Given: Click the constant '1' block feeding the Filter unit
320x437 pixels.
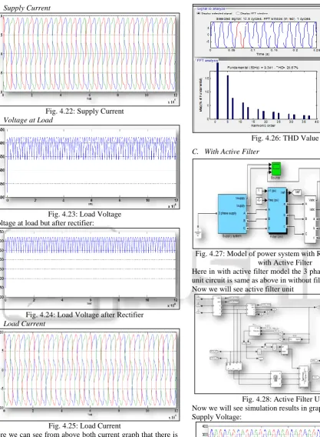Looking at the screenshot, I should point(259,191).
